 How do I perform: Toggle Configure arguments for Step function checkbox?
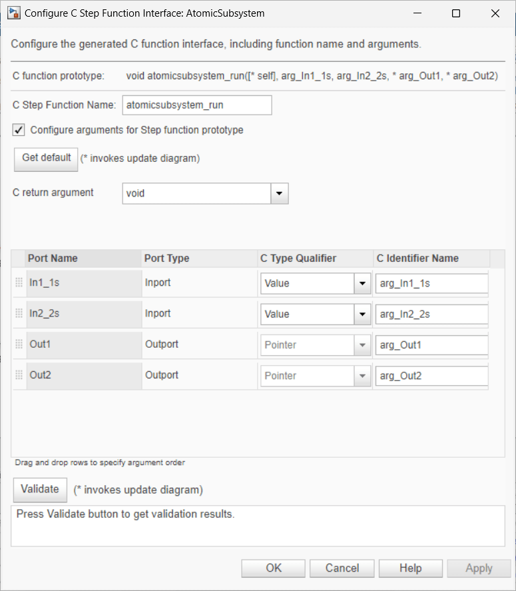pos(19,130)
